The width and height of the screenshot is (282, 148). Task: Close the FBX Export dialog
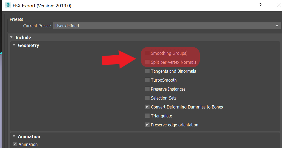click(279, 5)
